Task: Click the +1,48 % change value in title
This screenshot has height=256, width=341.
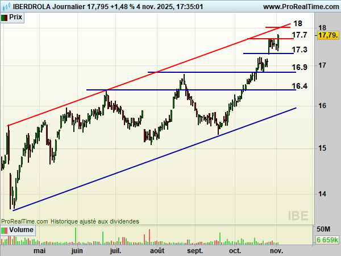Action: (x=122, y=6)
